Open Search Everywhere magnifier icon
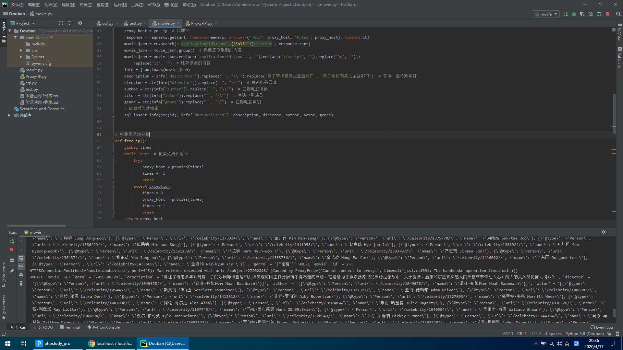Screen dimensions: 623x350 pyautogui.click(x=618, y=14)
